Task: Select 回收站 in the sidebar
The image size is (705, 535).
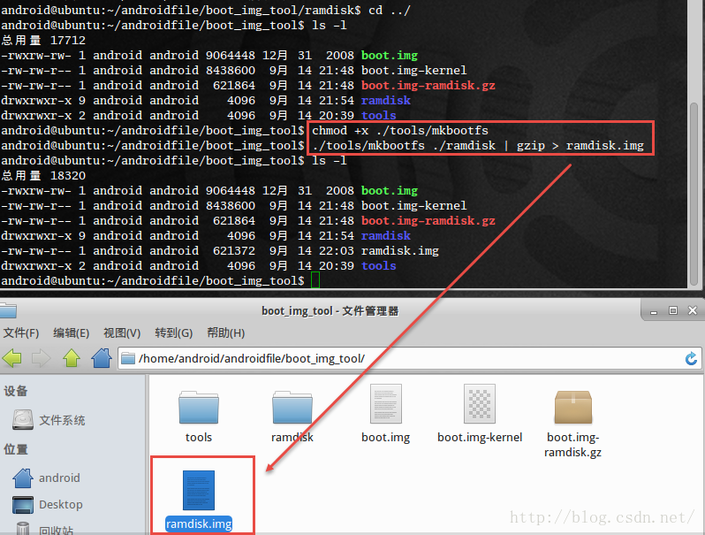Action: 57,530
